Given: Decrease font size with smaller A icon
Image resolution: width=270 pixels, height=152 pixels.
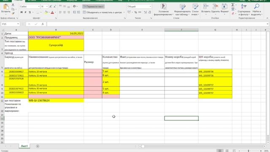Looking at the screenshot, I should click(55, 7).
